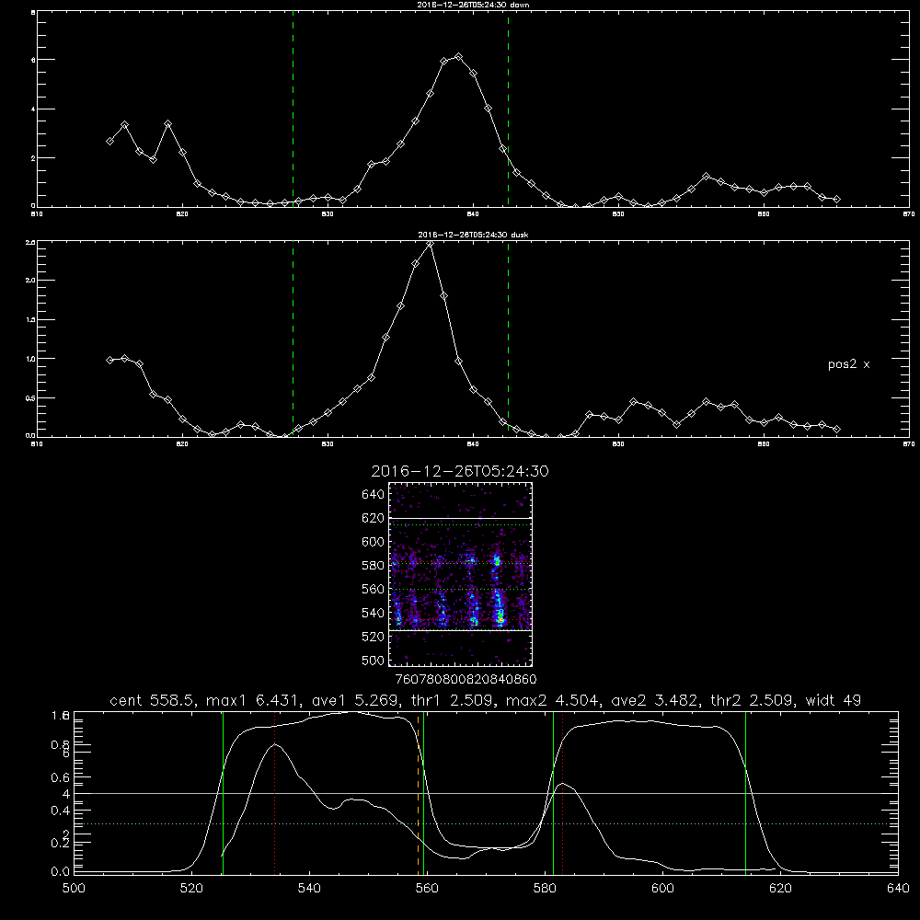Click the upper white horizontal line on spectral image

coord(460,518)
